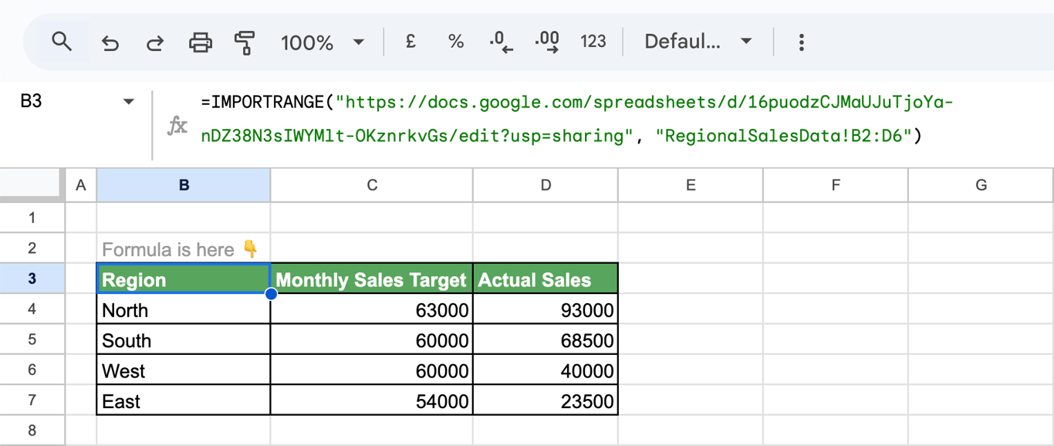Select the 'East' cell
The image size is (1054, 446).
coord(184,400)
